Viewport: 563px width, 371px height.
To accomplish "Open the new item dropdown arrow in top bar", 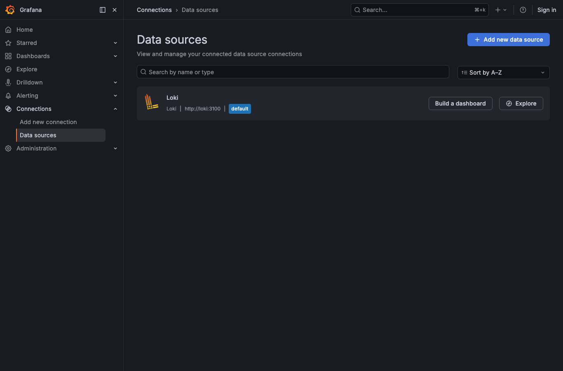I will coord(505,10).
